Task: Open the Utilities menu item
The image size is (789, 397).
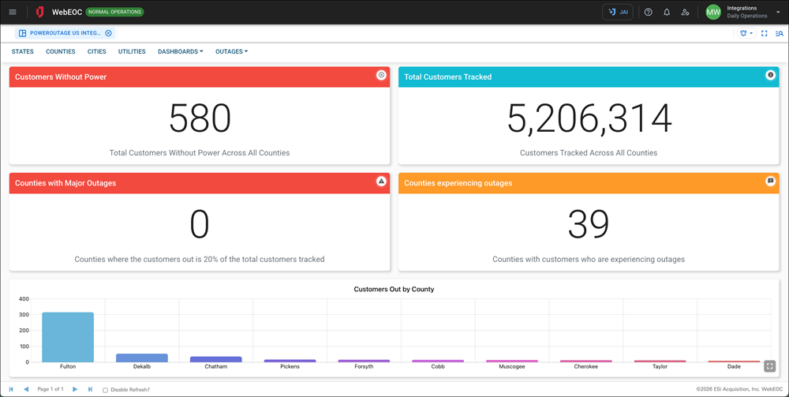Action: click(x=132, y=51)
